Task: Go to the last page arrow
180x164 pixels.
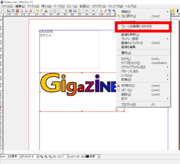Action: click(82, 156)
